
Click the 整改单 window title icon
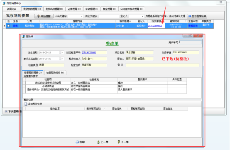pyautogui.click(x=24, y=37)
